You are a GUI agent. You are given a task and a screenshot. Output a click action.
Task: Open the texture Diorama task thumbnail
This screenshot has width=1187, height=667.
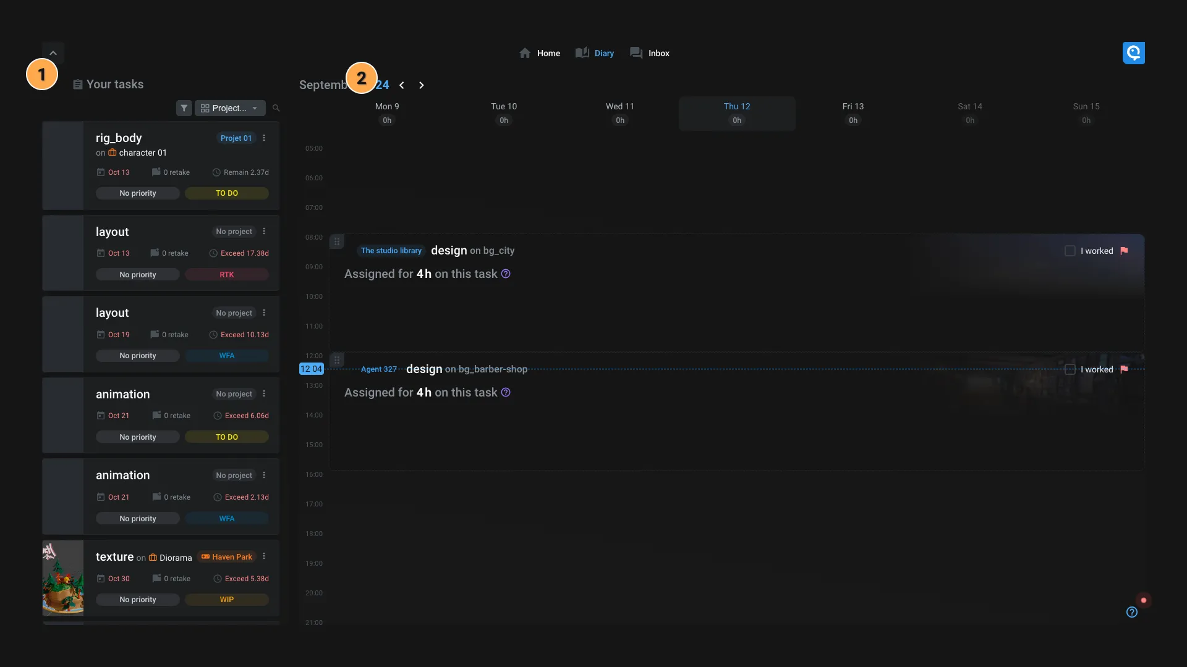point(63,578)
